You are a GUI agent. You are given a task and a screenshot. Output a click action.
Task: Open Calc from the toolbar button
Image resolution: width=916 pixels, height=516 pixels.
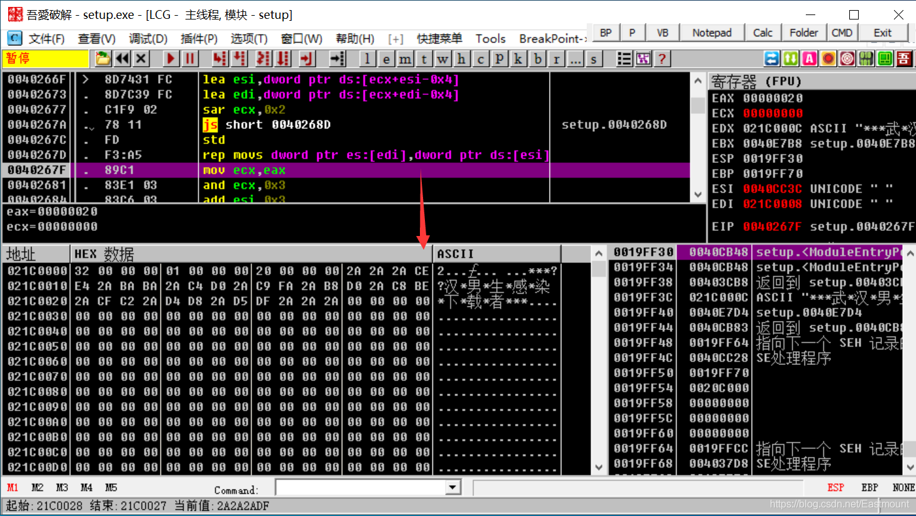(x=763, y=33)
